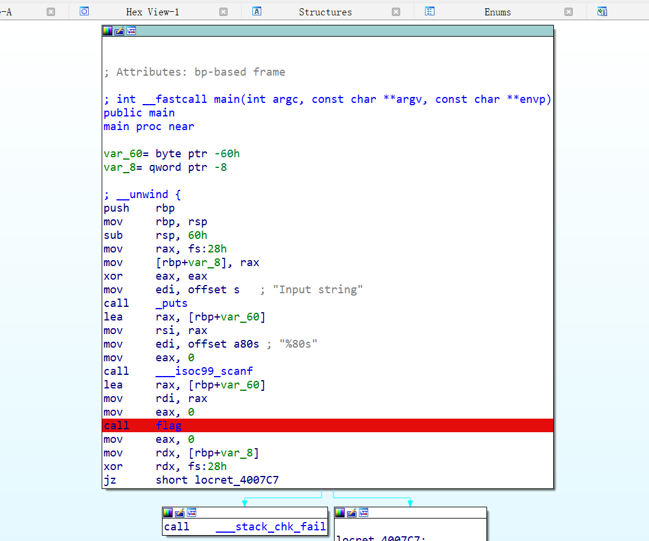649x541 pixels.
Task: Switch to the Structures tab
Action: (x=325, y=12)
